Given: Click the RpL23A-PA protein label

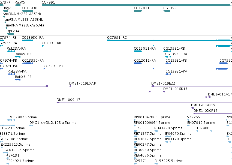Looking at the screenshot, I should [x=17, y=71].
